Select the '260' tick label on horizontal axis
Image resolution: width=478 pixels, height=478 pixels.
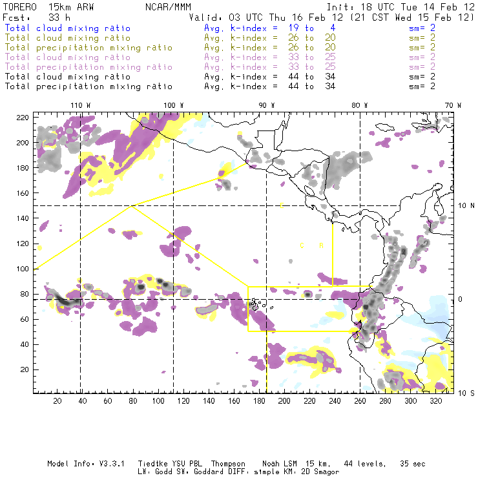pos(360,401)
